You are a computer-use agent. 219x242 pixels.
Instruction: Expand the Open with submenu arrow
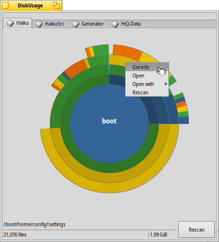tap(166, 84)
